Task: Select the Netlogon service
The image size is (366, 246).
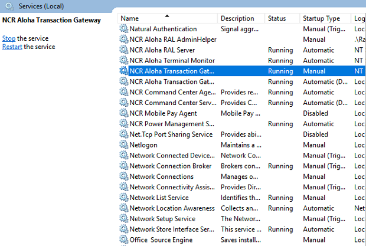Action: (x=143, y=145)
